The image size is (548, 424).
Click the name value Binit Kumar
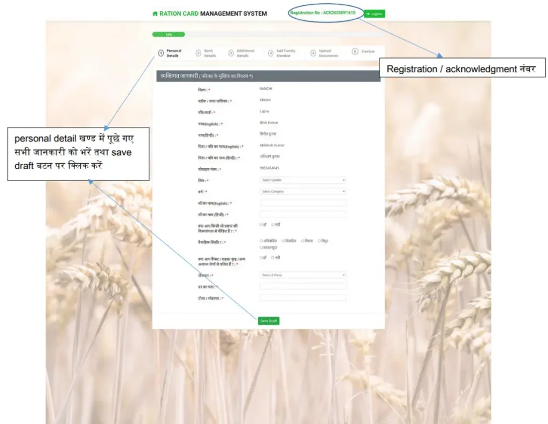[269, 123]
